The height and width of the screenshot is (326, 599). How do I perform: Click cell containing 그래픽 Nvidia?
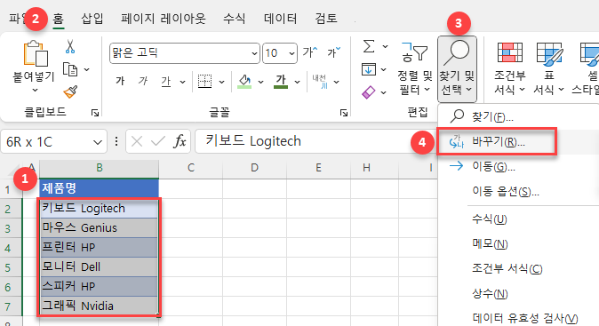point(99,306)
